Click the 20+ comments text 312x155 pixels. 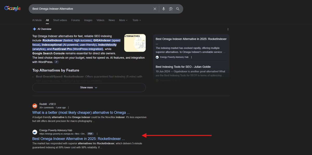pyautogui.click(x=46, y=108)
